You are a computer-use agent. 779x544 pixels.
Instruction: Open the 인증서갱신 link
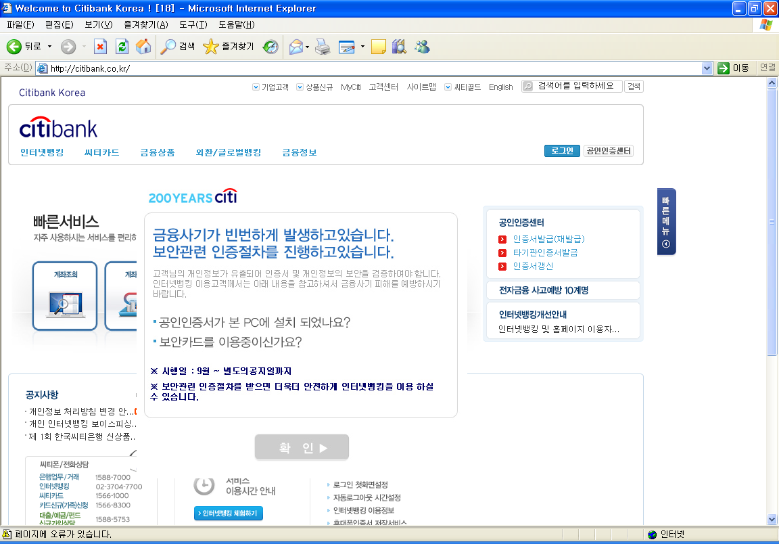533,266
